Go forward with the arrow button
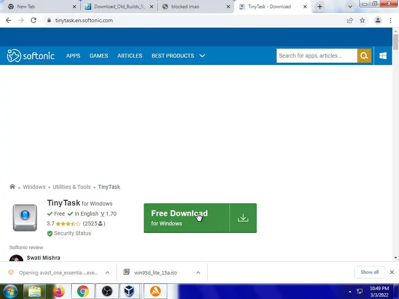 (x=21, y=20)
